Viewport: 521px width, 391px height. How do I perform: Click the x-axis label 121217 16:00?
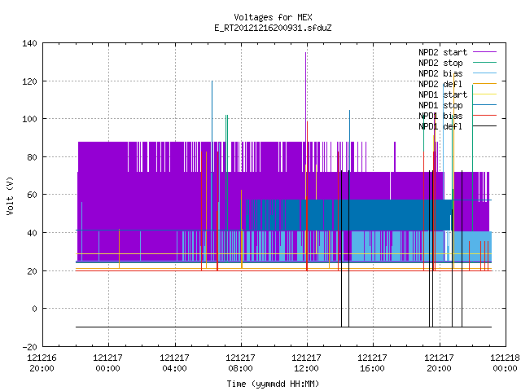click(372, 363)
